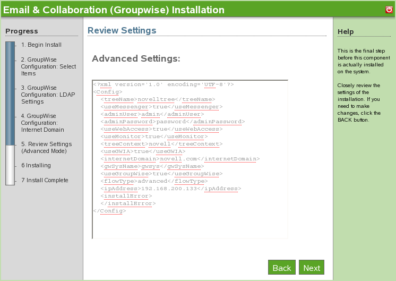Click the Advanced Settings: heading
Screen dimensions: 396x281
136,58
